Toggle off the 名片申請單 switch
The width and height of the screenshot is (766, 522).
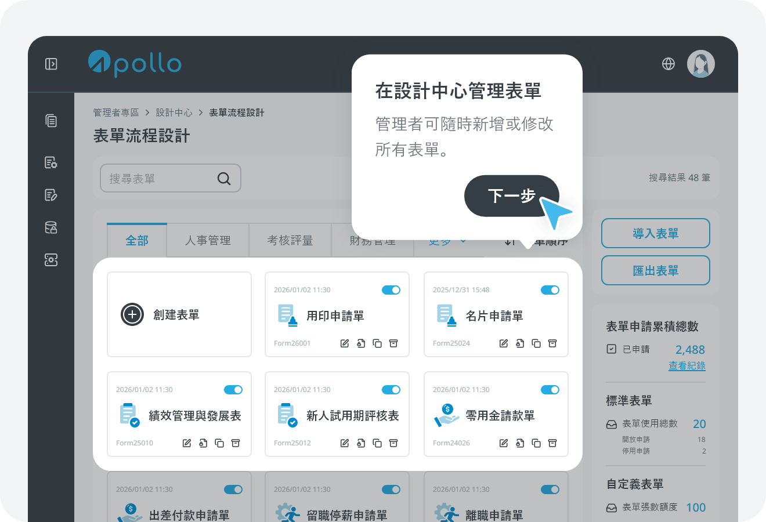tap(550, 290)
